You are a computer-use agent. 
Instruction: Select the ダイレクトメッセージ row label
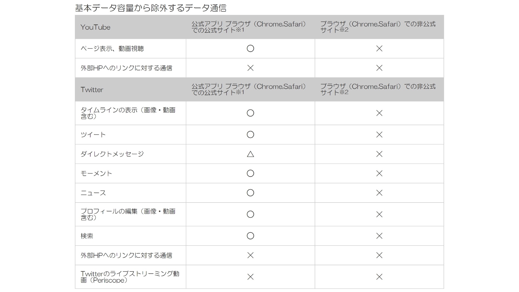[112, 154]
